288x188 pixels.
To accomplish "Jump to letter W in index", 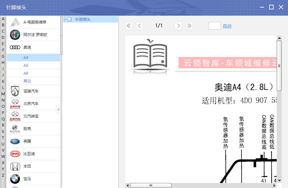I will [3, 157].
